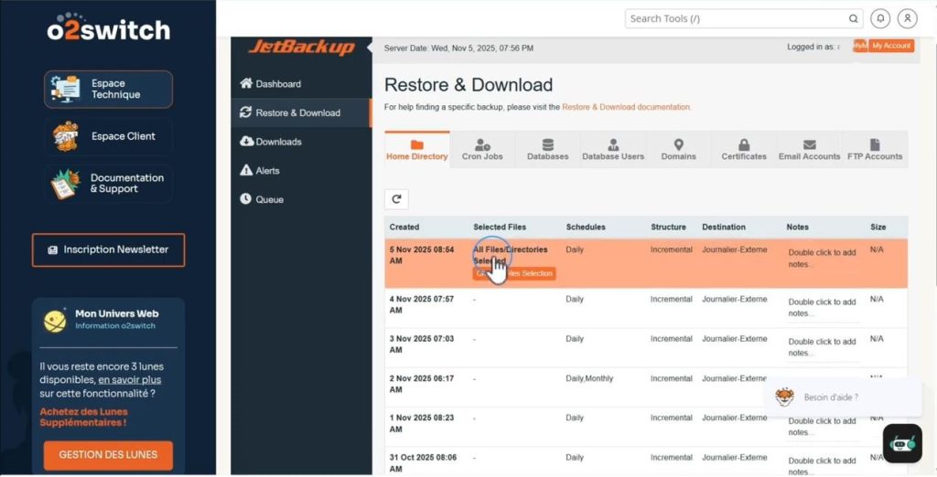Viewport: 937px width, 477px height.
Task: Click the Dashboard home icon
Action: [x=245, y=83]
